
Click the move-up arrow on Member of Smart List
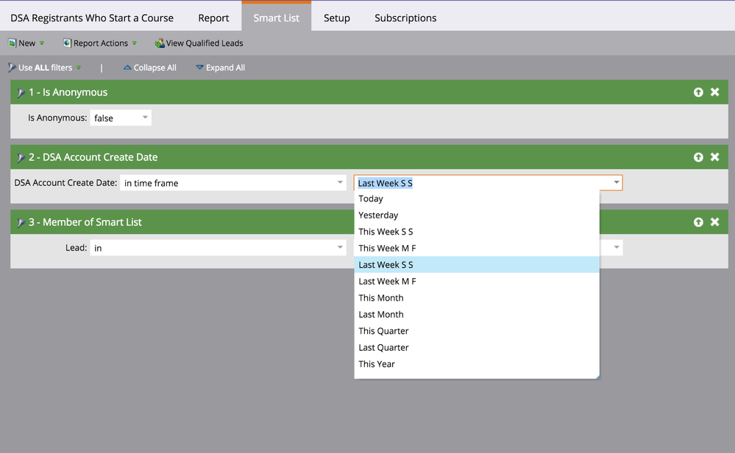click(697, 221)
